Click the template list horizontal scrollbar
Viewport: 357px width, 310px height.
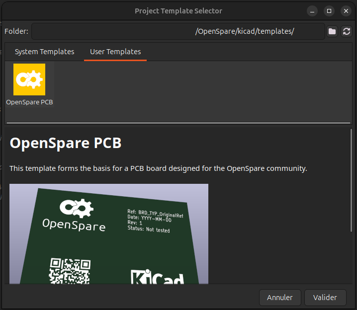tap(178, 123)
